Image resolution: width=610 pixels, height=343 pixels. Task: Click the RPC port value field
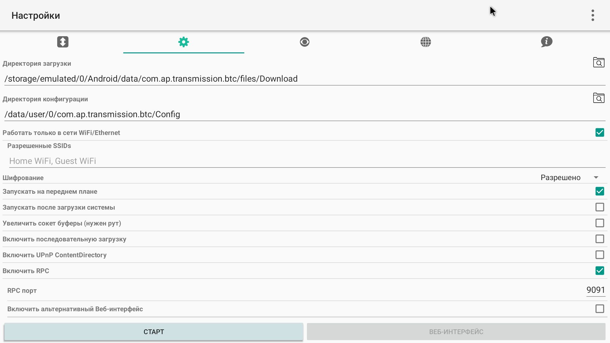point(595,290)
